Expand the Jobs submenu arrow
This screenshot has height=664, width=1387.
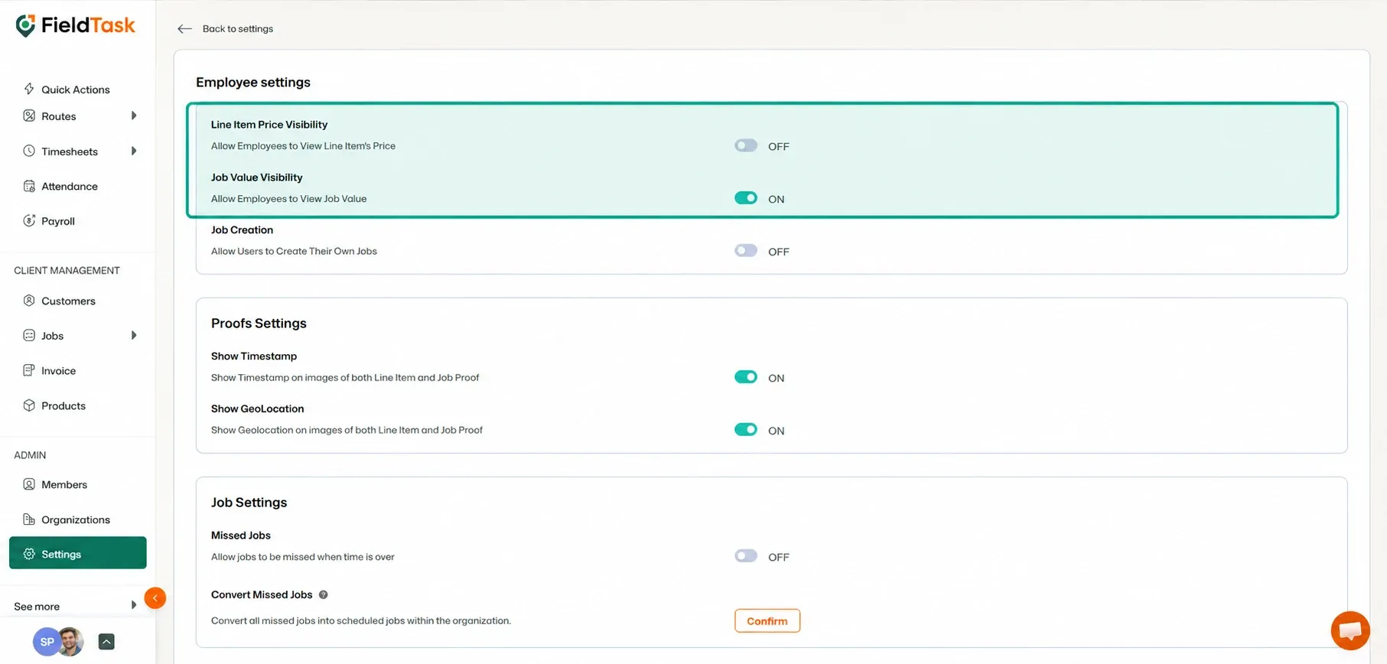[134, 335]
